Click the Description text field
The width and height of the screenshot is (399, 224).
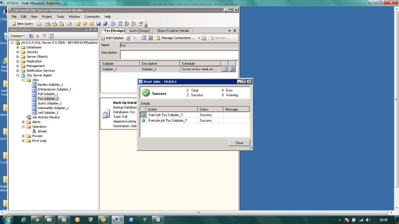179,55
